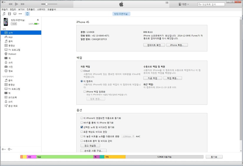Click the 청량(푸른하늘) device tab
243x166 pixels.
pyautogui.click(x=121, y=14)
